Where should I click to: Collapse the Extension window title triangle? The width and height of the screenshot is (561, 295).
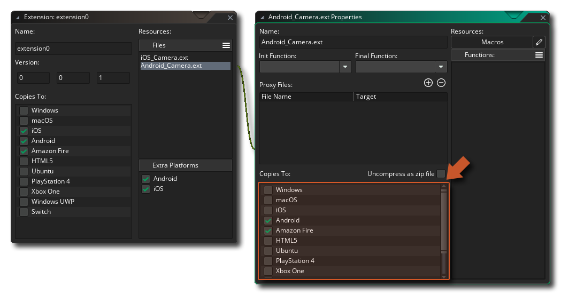point(18,17)
